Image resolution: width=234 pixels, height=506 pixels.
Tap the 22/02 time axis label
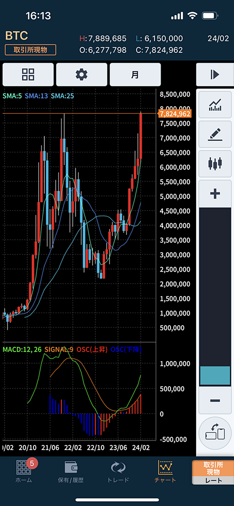[x=73, y=448]
